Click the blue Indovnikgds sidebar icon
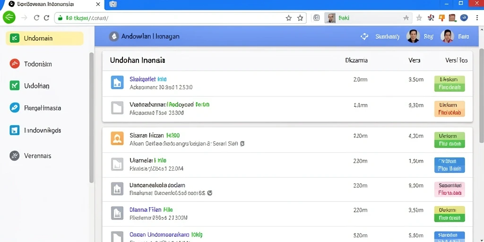Screen dimensions: 484x242 pyautogui.click(x=15, y=130)
